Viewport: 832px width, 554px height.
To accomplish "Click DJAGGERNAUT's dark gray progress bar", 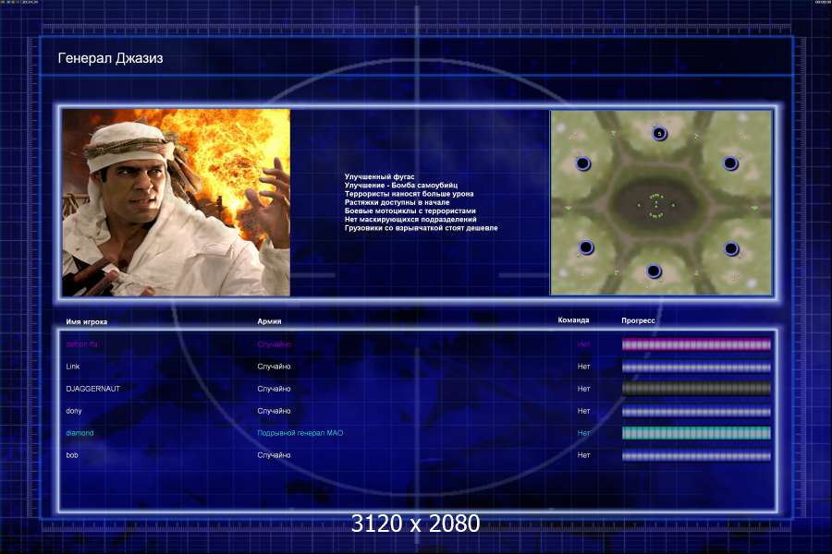I will (x=696, y=389).
